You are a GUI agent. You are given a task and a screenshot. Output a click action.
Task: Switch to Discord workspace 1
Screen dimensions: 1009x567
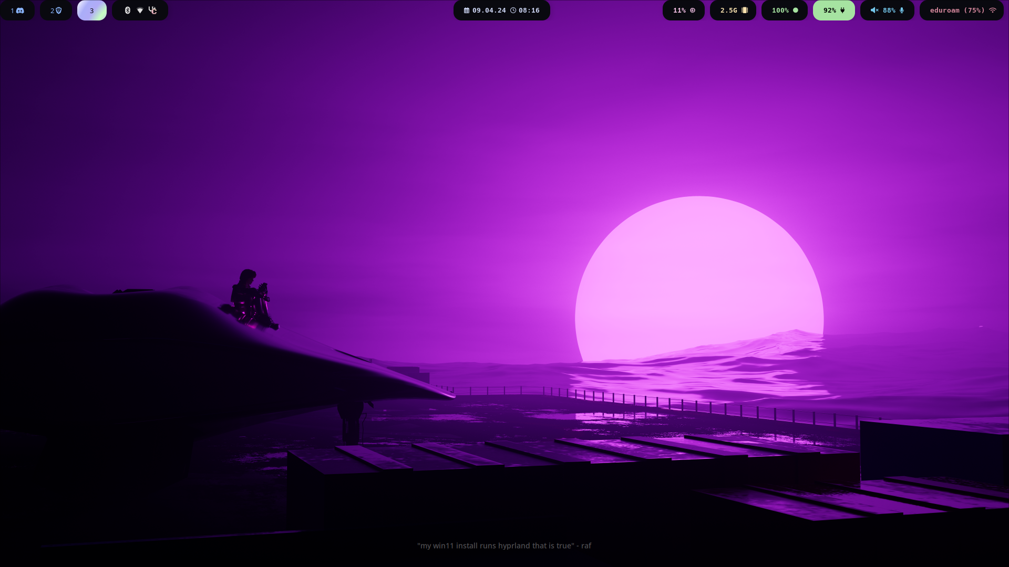point(17,10)
